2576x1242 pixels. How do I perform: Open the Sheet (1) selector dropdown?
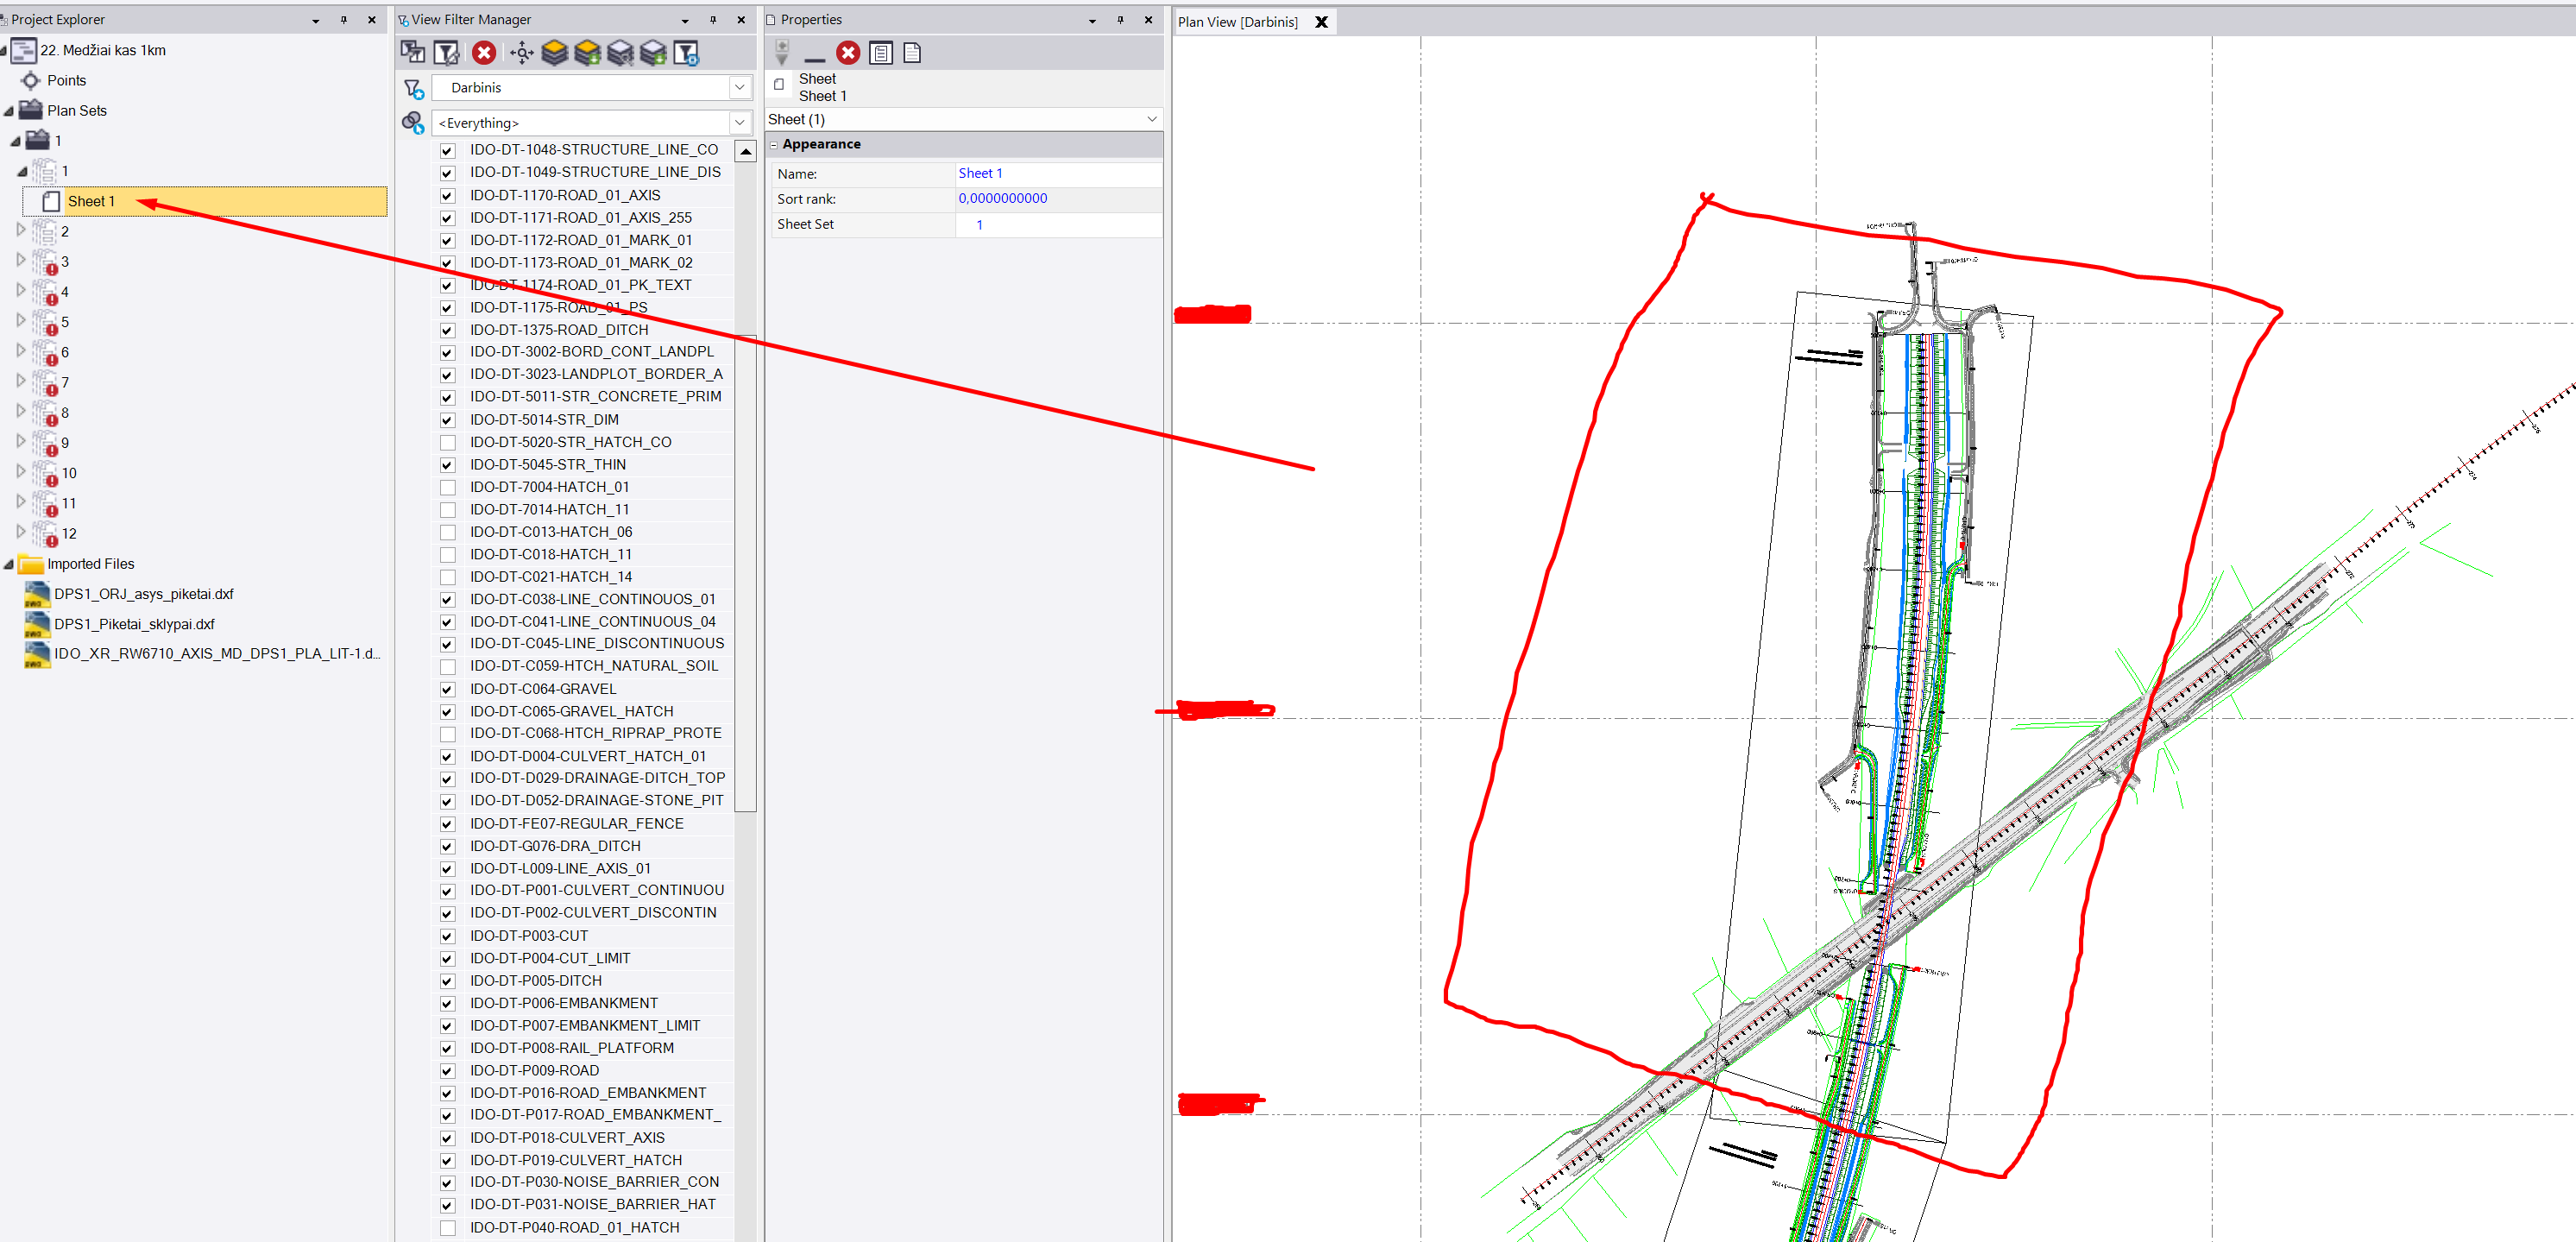(x=1151, y=119)
